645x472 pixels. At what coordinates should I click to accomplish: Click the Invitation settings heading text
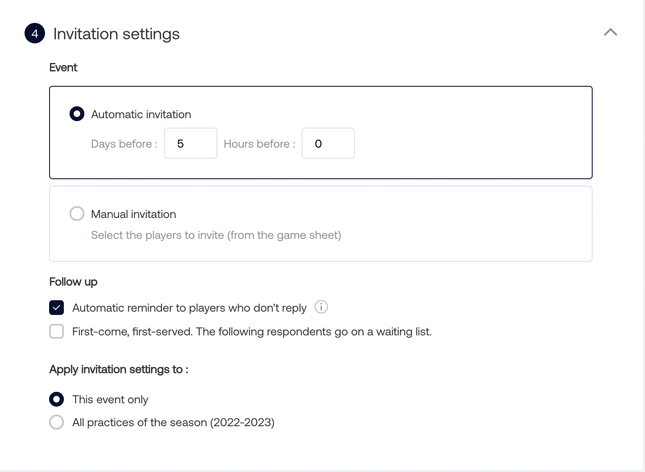point(116,34)
